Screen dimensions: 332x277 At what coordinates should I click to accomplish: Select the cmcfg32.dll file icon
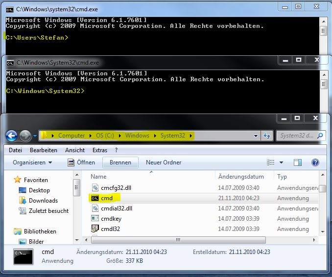(95, 187)
